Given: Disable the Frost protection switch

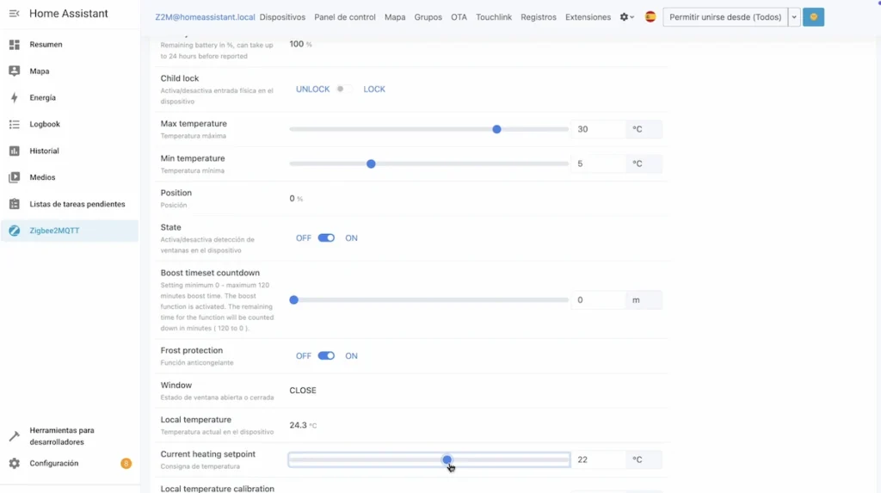Looking at the screenshot, I should [326, 356].
